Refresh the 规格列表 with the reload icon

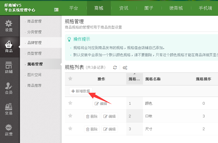(x=115, y=67)
